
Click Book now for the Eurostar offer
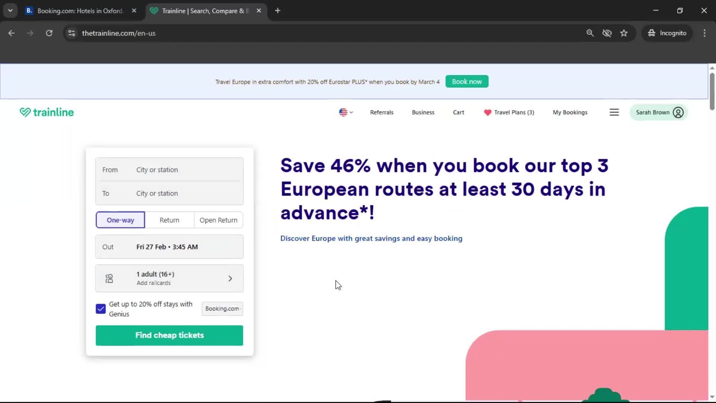(x=467, y=81)
